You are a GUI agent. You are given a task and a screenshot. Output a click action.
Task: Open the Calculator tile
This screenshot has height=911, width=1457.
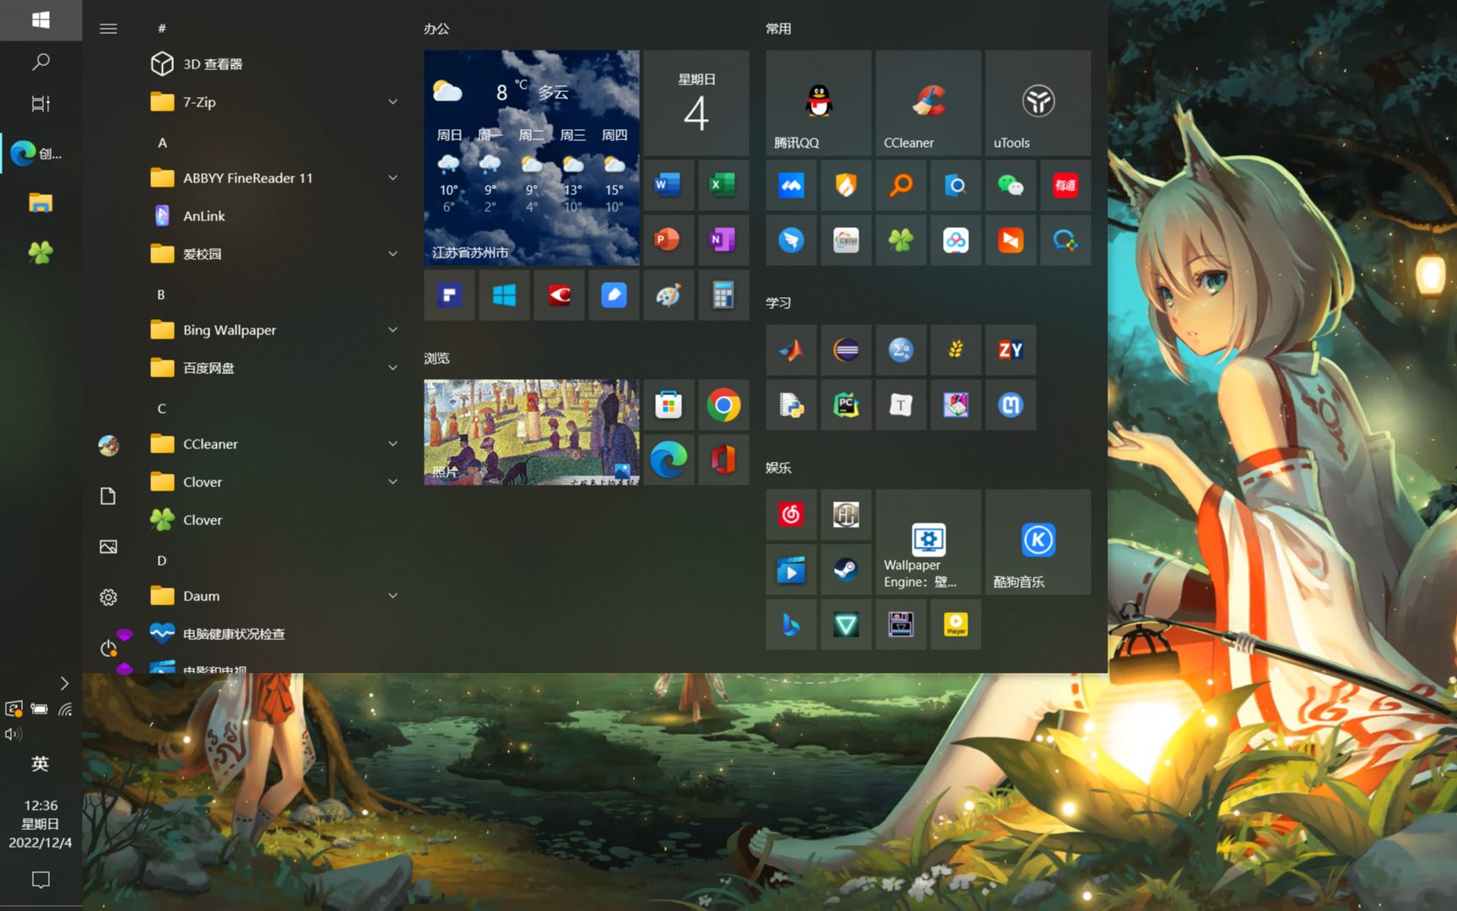pos(723,295)
